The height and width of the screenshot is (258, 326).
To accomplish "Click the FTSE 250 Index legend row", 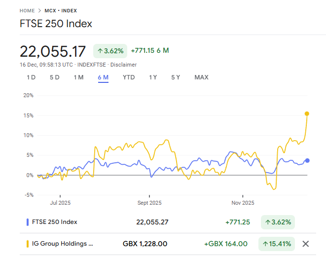I will [54, 222].
